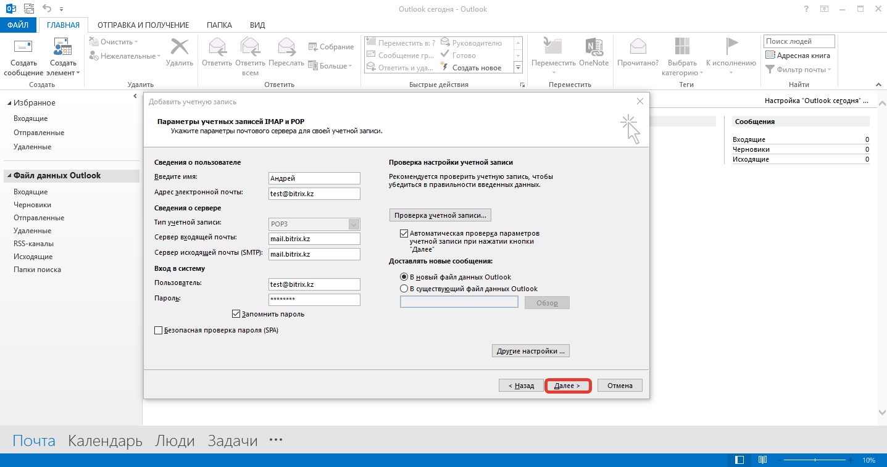Click the Read/Unread (Прочитано?) envelope icon
Viewport: 887px width, 467px height.
tap(638, 47)
